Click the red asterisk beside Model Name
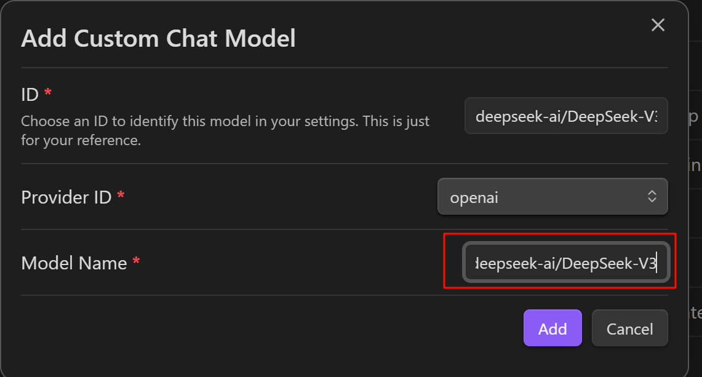 click(x=136, y=262)
